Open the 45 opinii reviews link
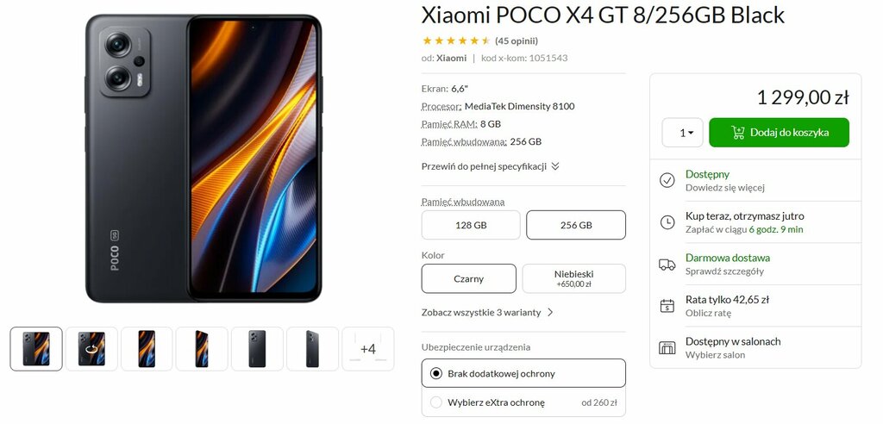Screen dimensions: 883x424 pos(517,41)
